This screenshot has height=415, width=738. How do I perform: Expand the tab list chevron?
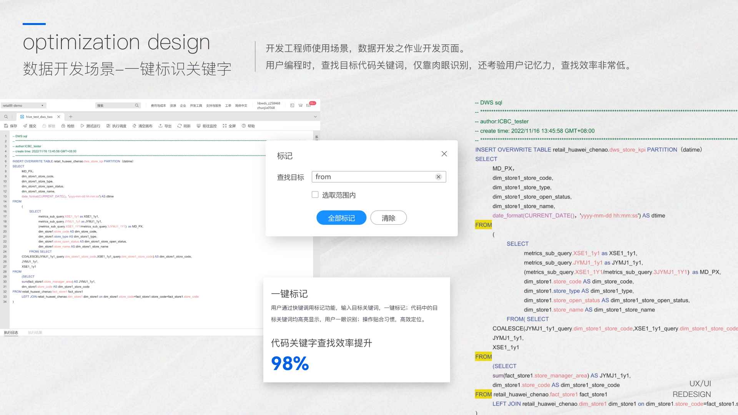316,117
